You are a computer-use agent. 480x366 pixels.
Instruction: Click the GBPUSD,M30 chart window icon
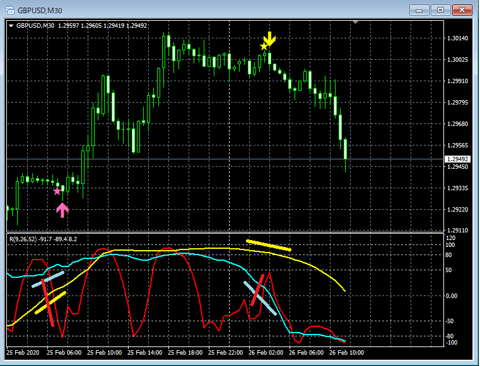10,10
